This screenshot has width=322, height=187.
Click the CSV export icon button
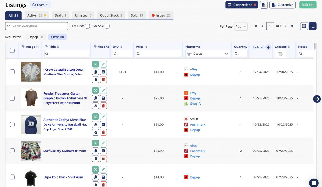pos(264,5)
